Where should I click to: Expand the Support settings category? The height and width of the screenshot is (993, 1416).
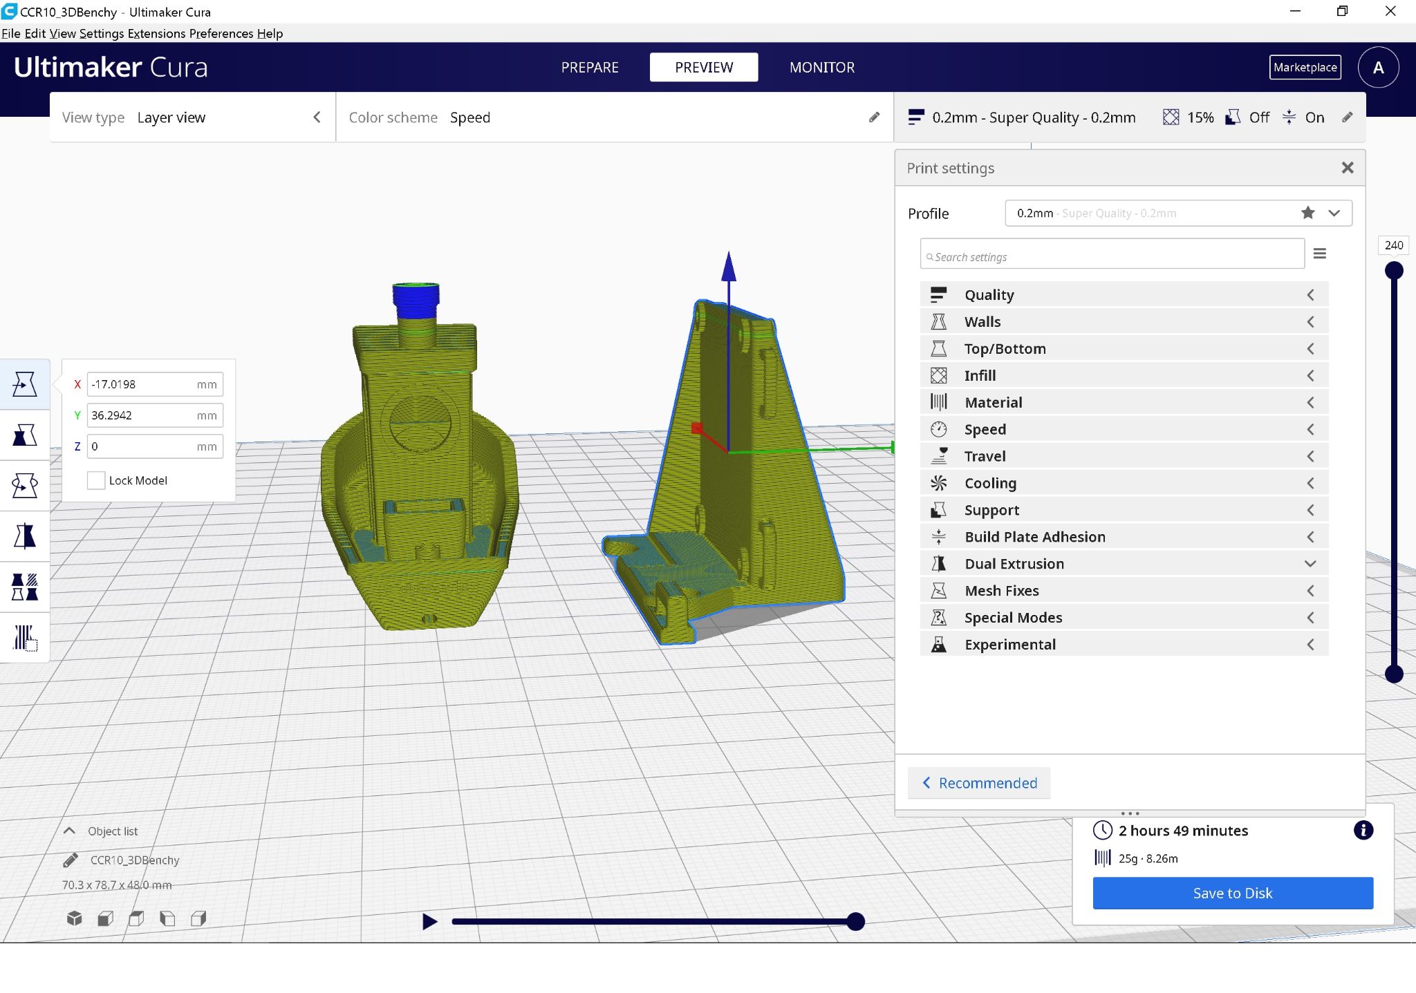pos(1124,510)
